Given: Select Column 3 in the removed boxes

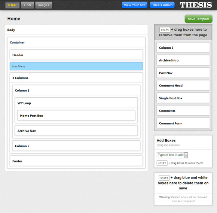Looking at the screenshot, I should pyautogui.click(x=183, y=48).
